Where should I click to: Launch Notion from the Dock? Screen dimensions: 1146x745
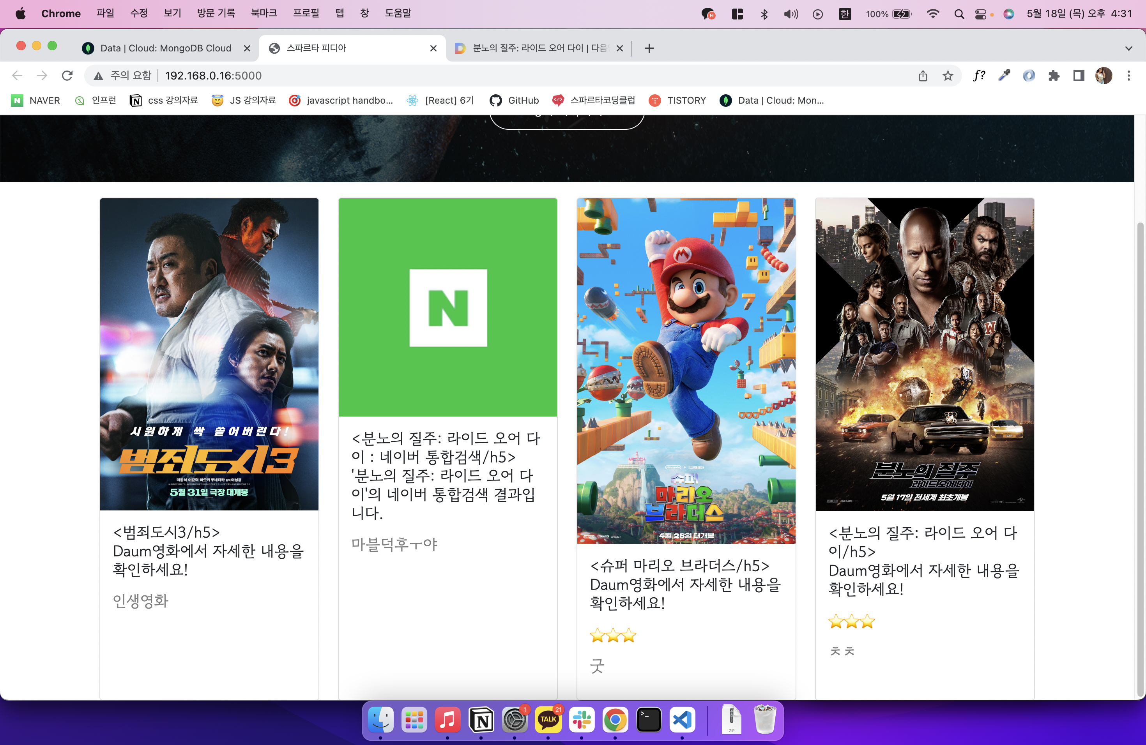[x=481, y=720]
